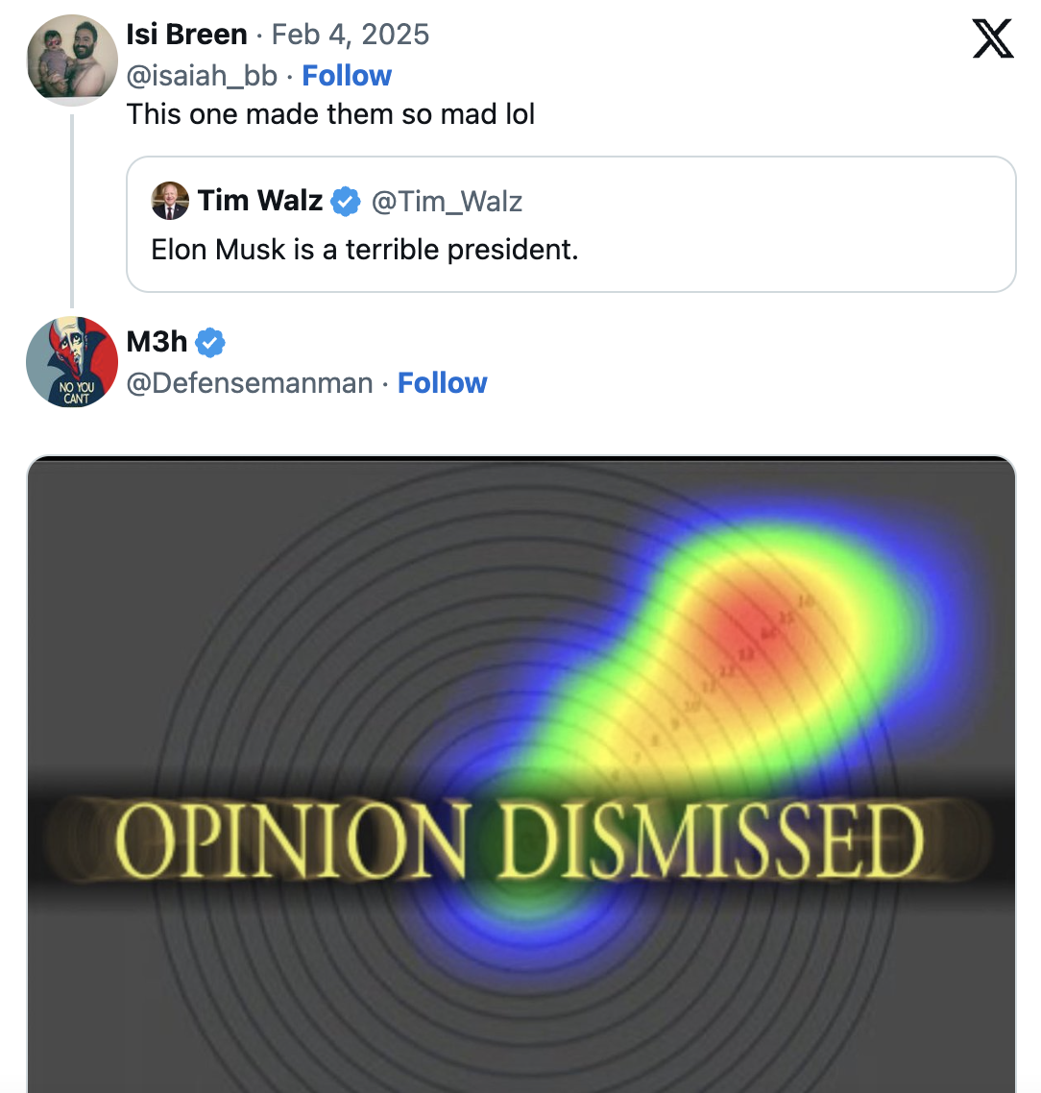This screenshot has width=1041, height=1093.
Task: Open the Isi Breen display name
Action: [x=186, y=35]
